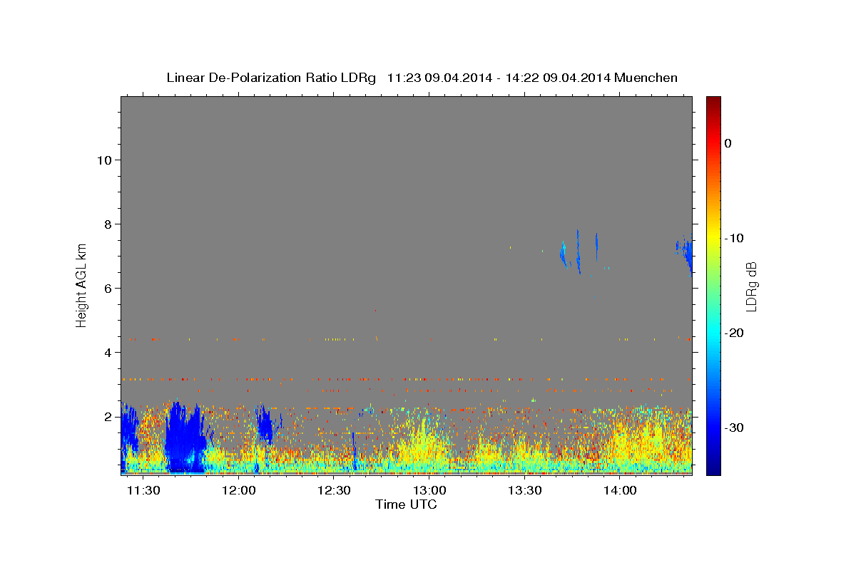
Task: Click the colorbar value -20
Action: [735, 333]
